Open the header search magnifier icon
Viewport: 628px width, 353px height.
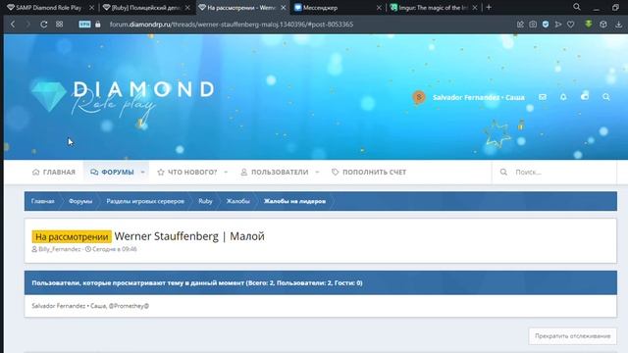tap(606, 97)
